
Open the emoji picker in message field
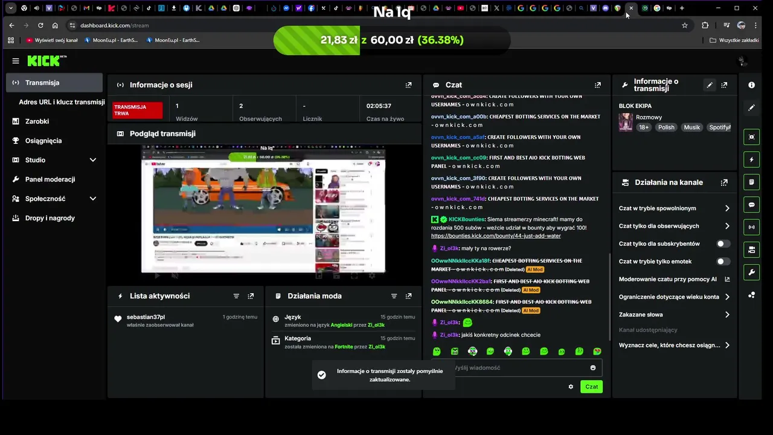click(593, 368)
